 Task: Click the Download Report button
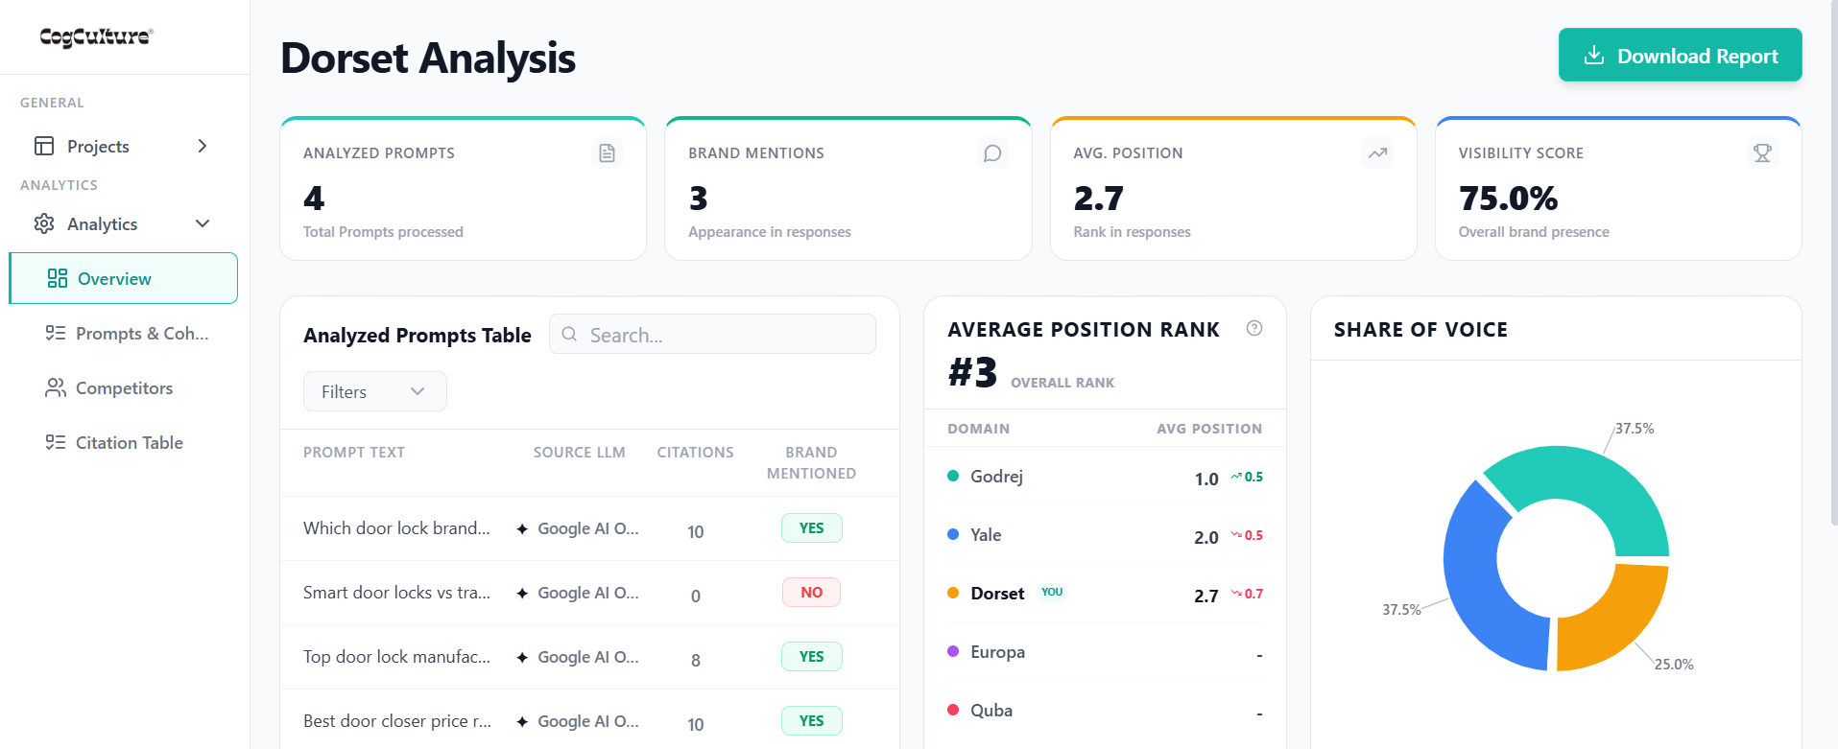(1680, 56)
